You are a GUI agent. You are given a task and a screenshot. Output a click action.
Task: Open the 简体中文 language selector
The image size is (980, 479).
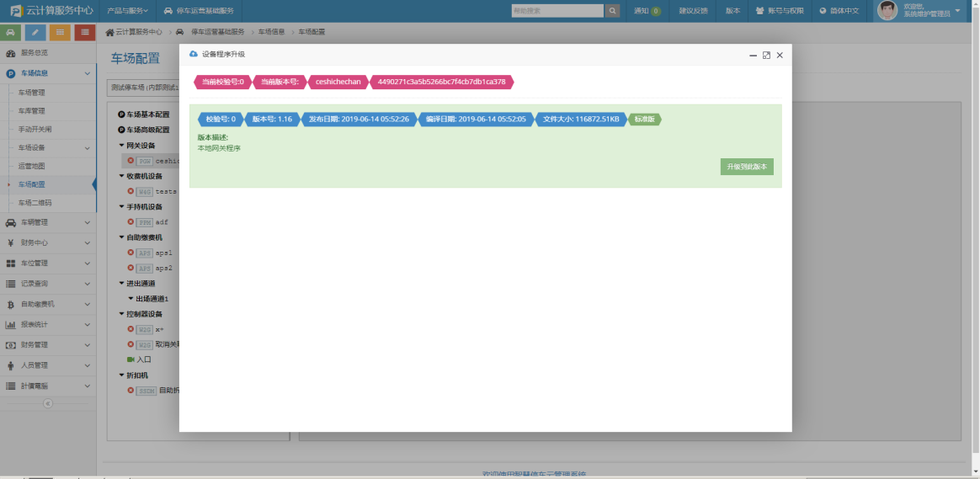click(839, 11)
